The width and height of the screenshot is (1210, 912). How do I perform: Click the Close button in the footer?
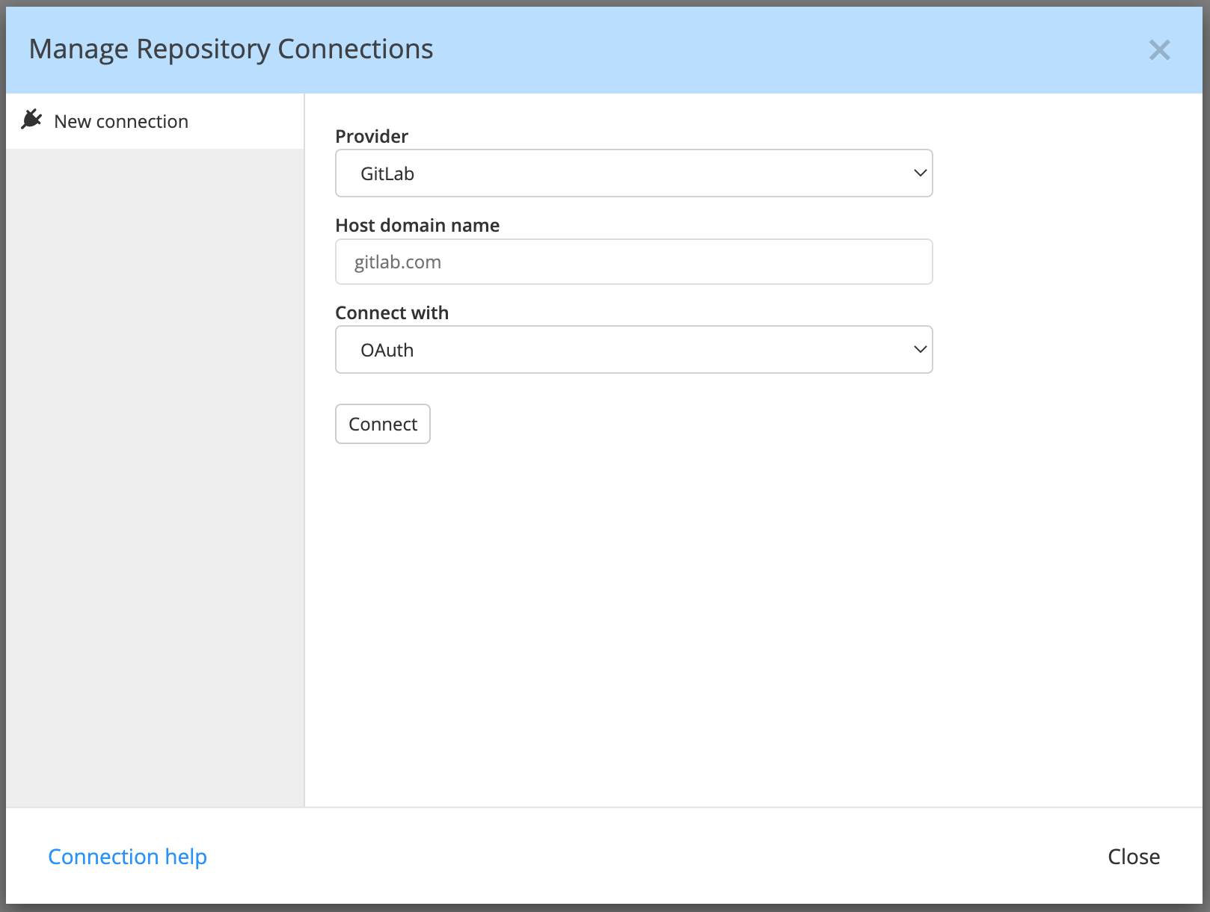tap(1134, 857)
